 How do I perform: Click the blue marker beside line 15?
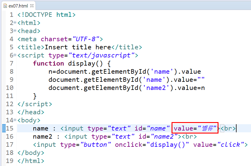tap(4, 128)
